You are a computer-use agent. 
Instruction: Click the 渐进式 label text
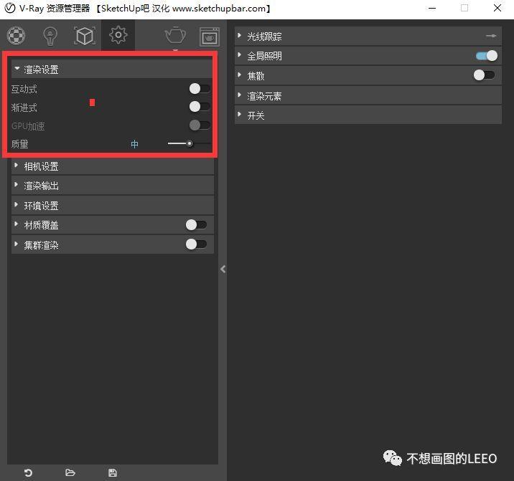(x=24, y=108)
